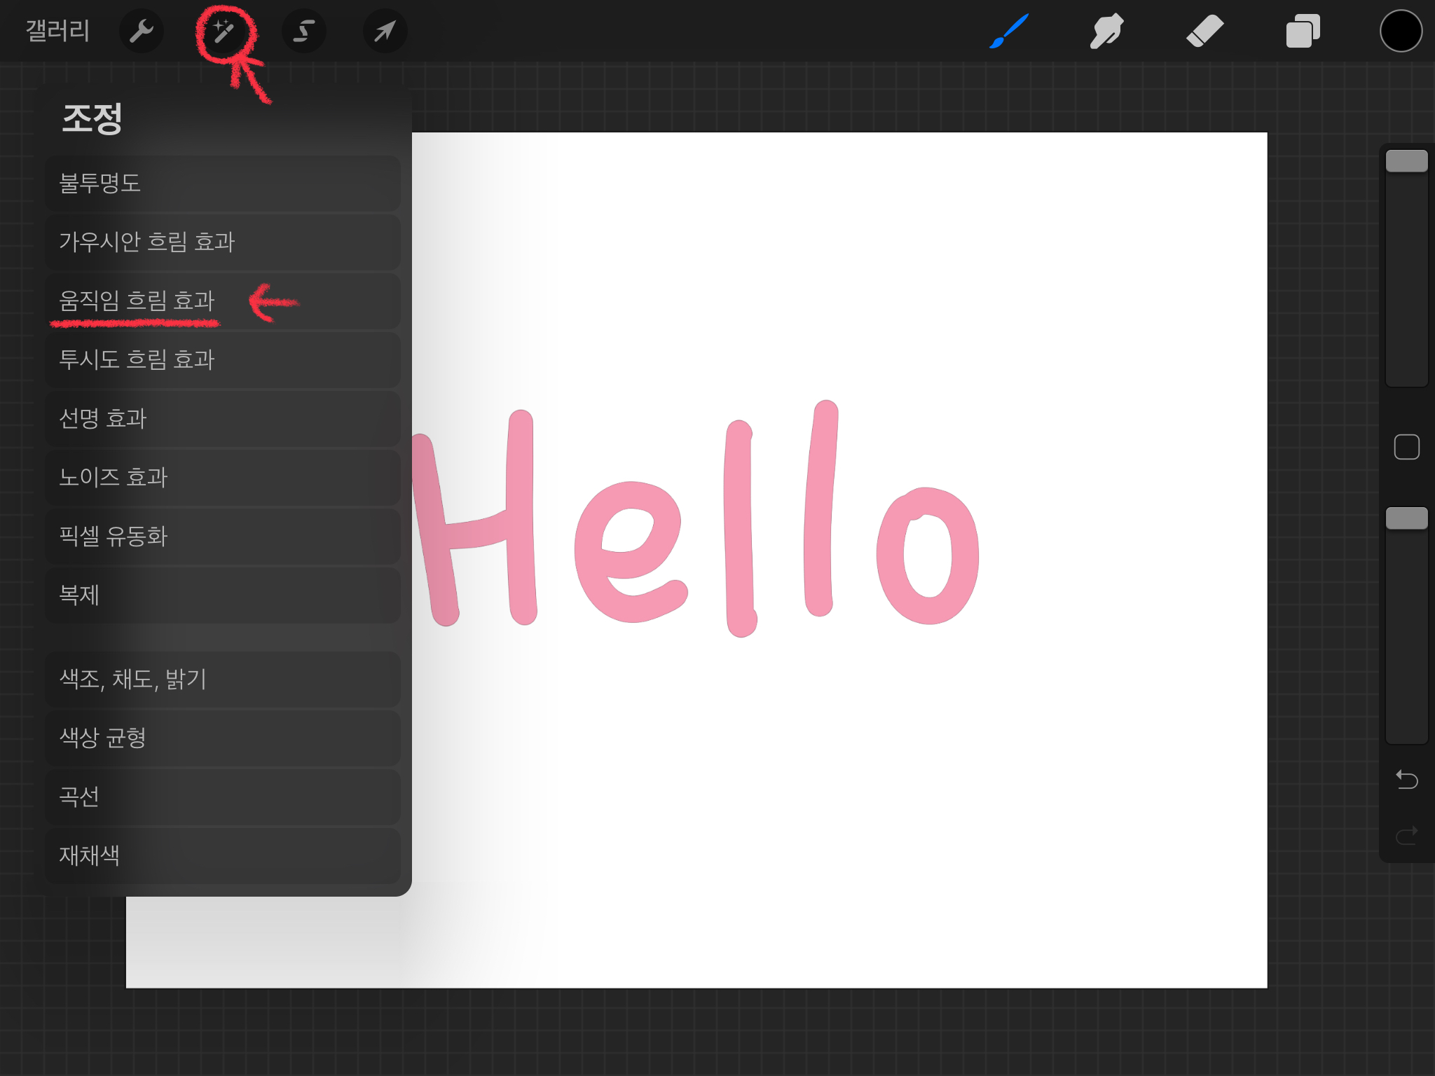This screenshot has width=1435, height=1076.
Task: Choose the Smudge finger tool
Action: tap(1106, 32)
